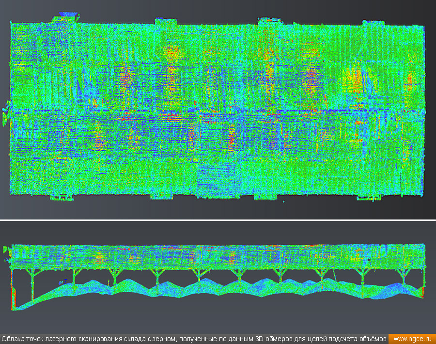Click the white divider between the two views
Screen dimensions: 436x344
click(218, 219)
